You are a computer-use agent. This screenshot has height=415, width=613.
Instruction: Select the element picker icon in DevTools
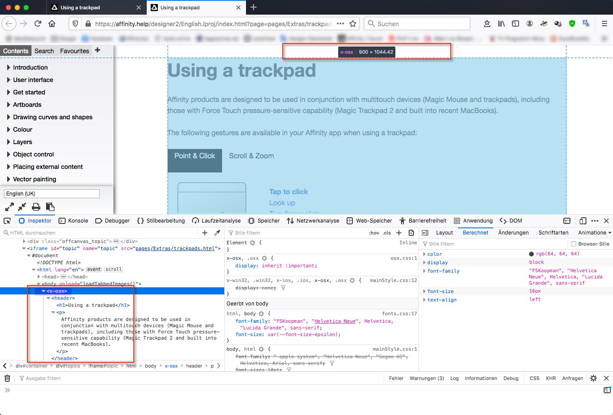(x=7, y=220)
